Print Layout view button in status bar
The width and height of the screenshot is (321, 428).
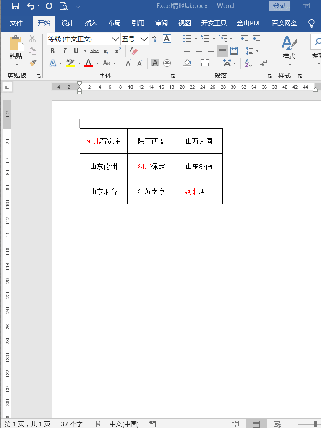pos(256,424)
